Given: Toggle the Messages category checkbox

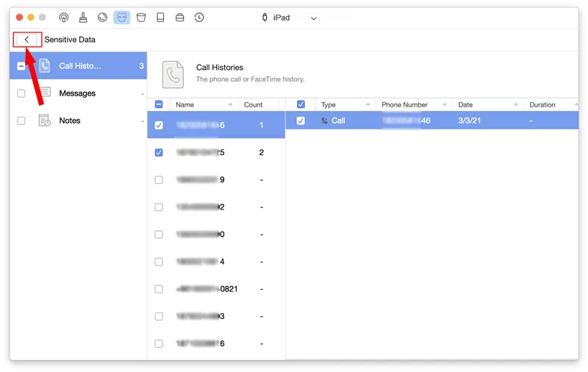Looking at the screenshot, I should coord(21,93).
